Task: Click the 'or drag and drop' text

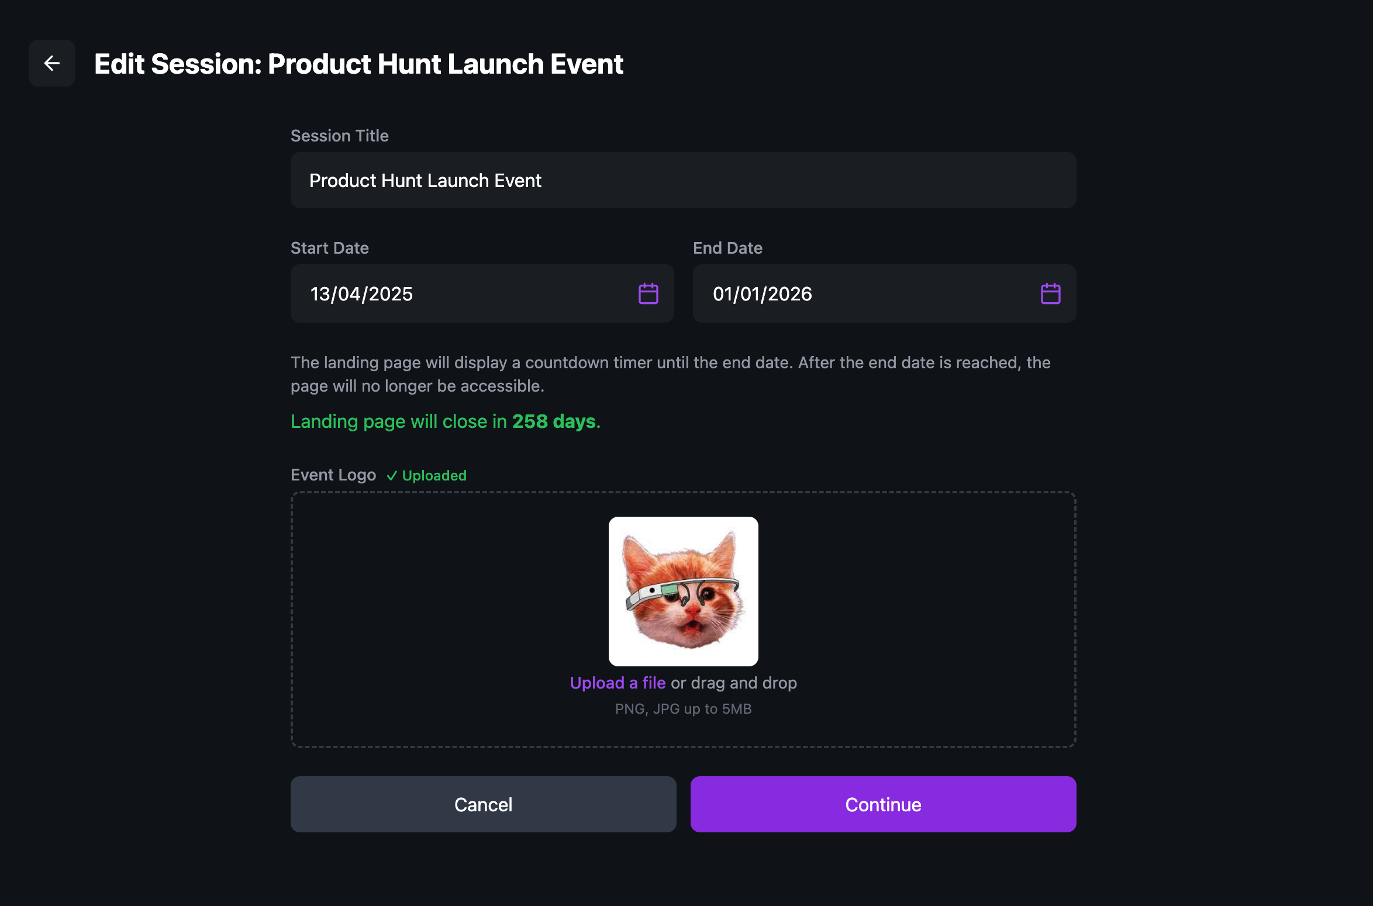Action: point(733,683)
